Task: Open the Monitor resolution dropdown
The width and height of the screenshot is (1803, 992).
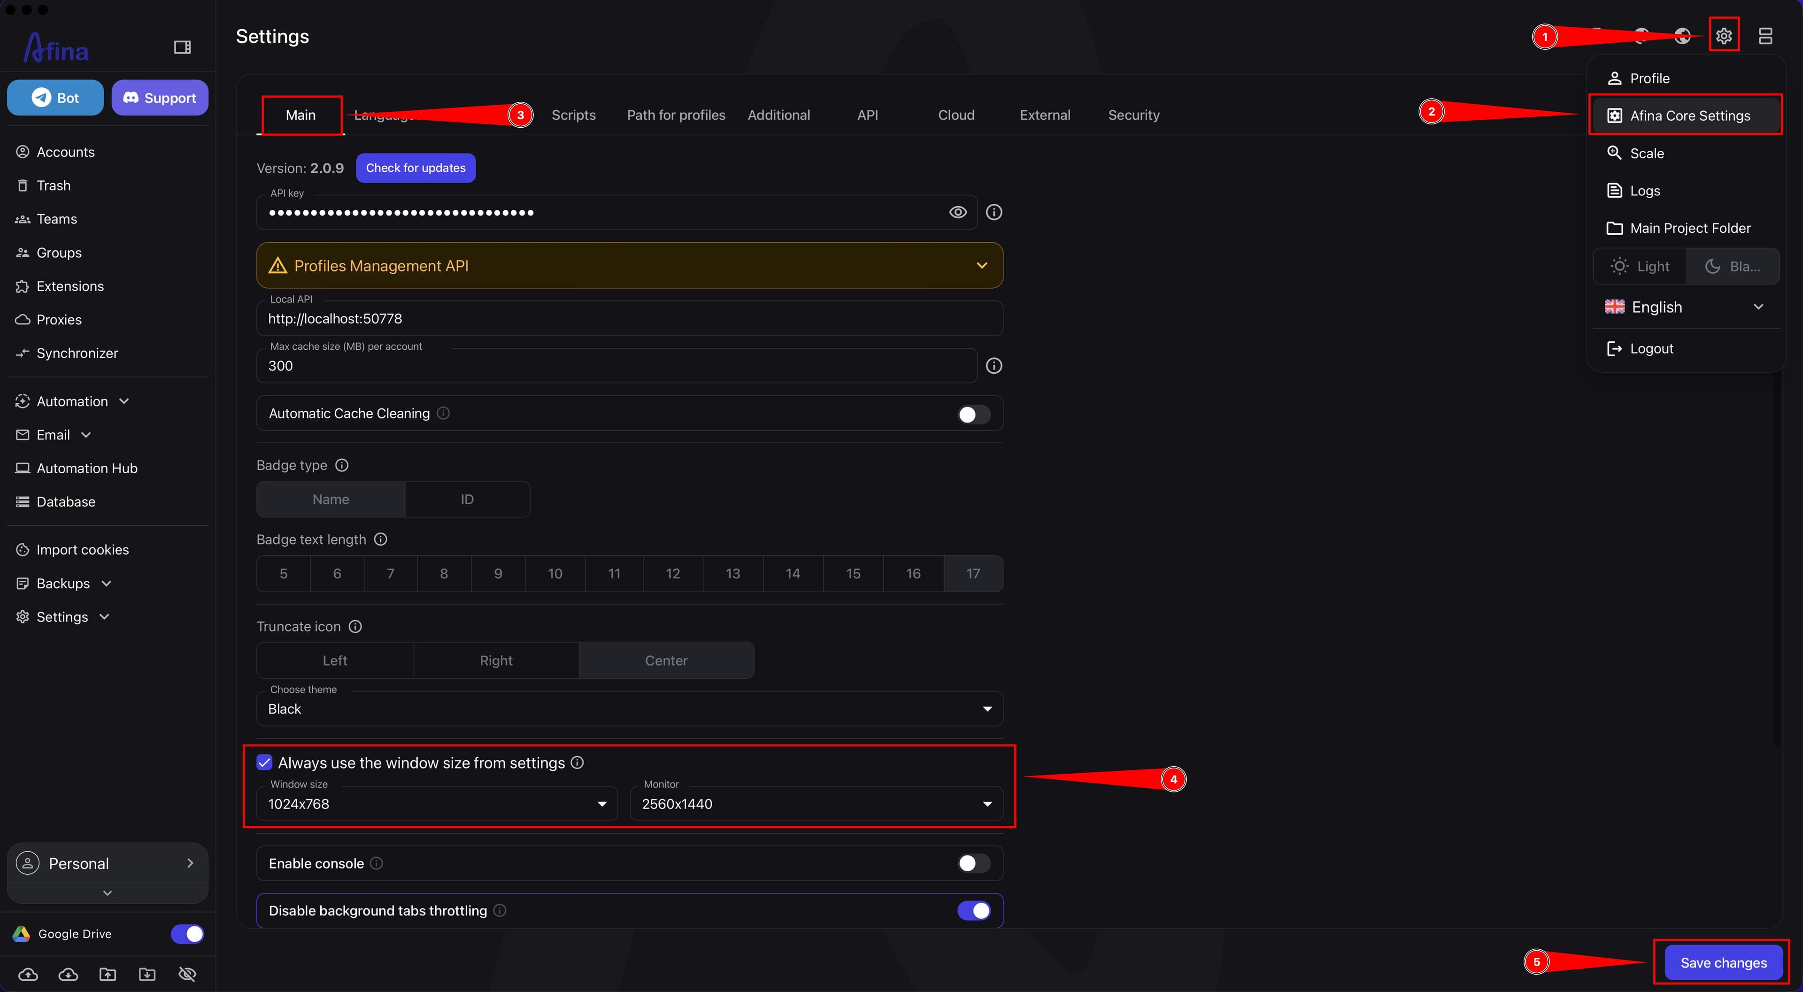Action: point(817,804)
